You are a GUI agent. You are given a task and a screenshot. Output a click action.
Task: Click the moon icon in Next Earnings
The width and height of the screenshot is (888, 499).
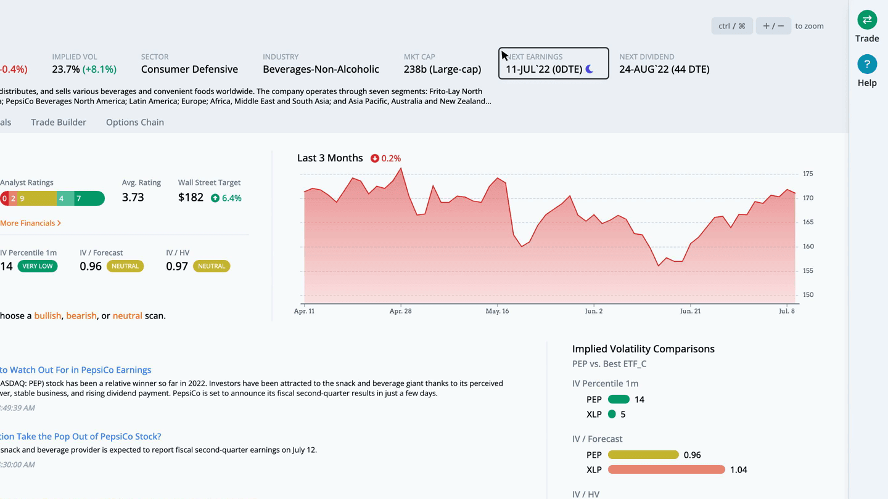coord(590,69)
